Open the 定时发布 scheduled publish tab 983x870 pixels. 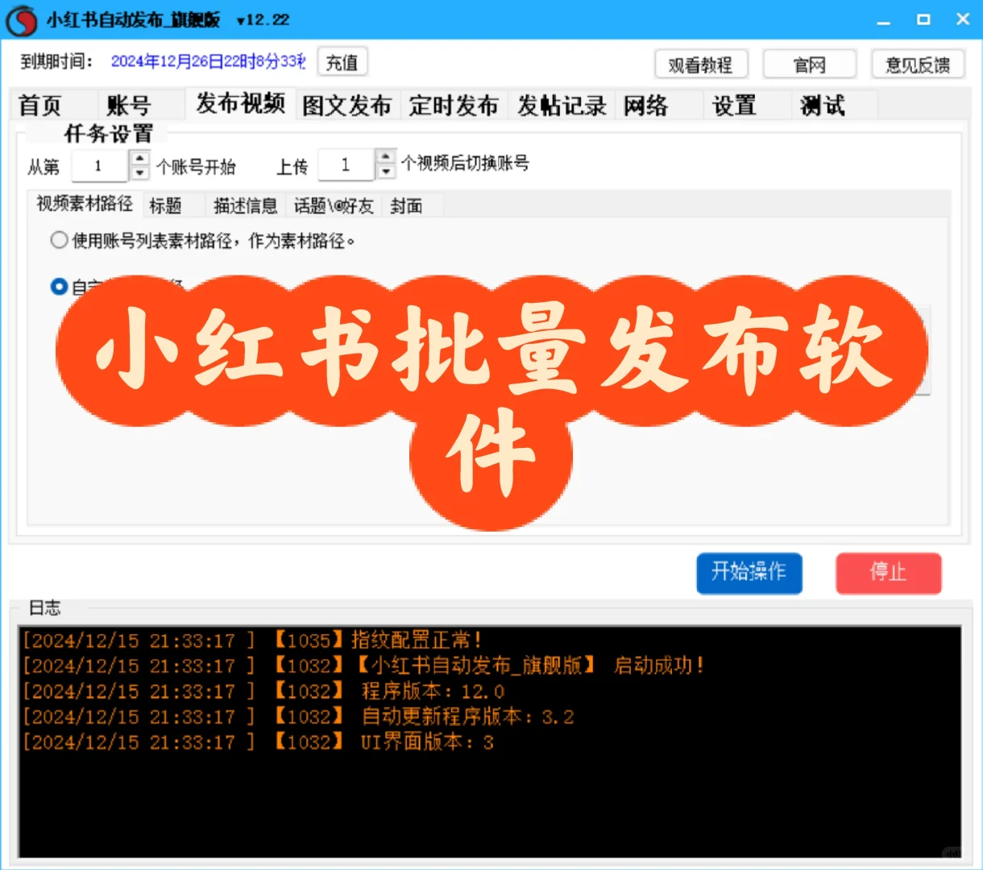(454, 105)
